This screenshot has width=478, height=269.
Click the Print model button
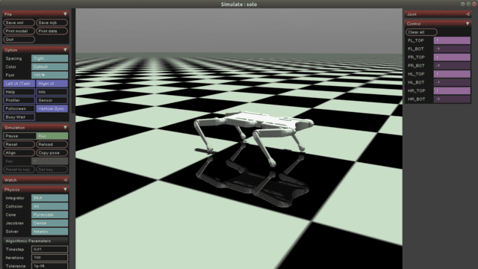[19, 31]
